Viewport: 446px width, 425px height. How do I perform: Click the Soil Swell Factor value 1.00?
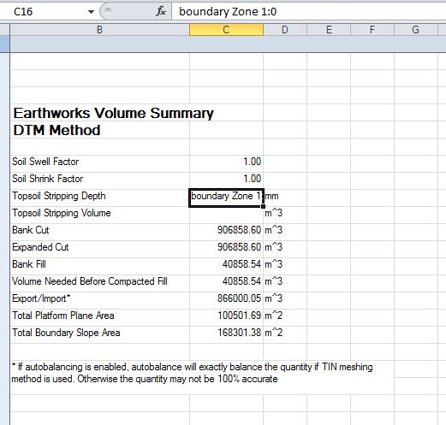point(252,162)
